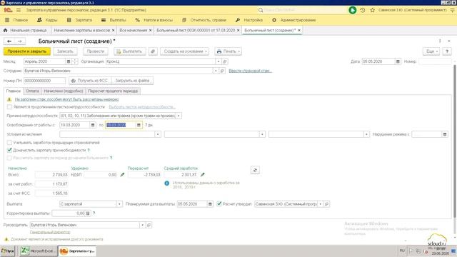Click Получить из ФСС button
The width and height of the screenshot is (457, 257).
pos(91,81)
